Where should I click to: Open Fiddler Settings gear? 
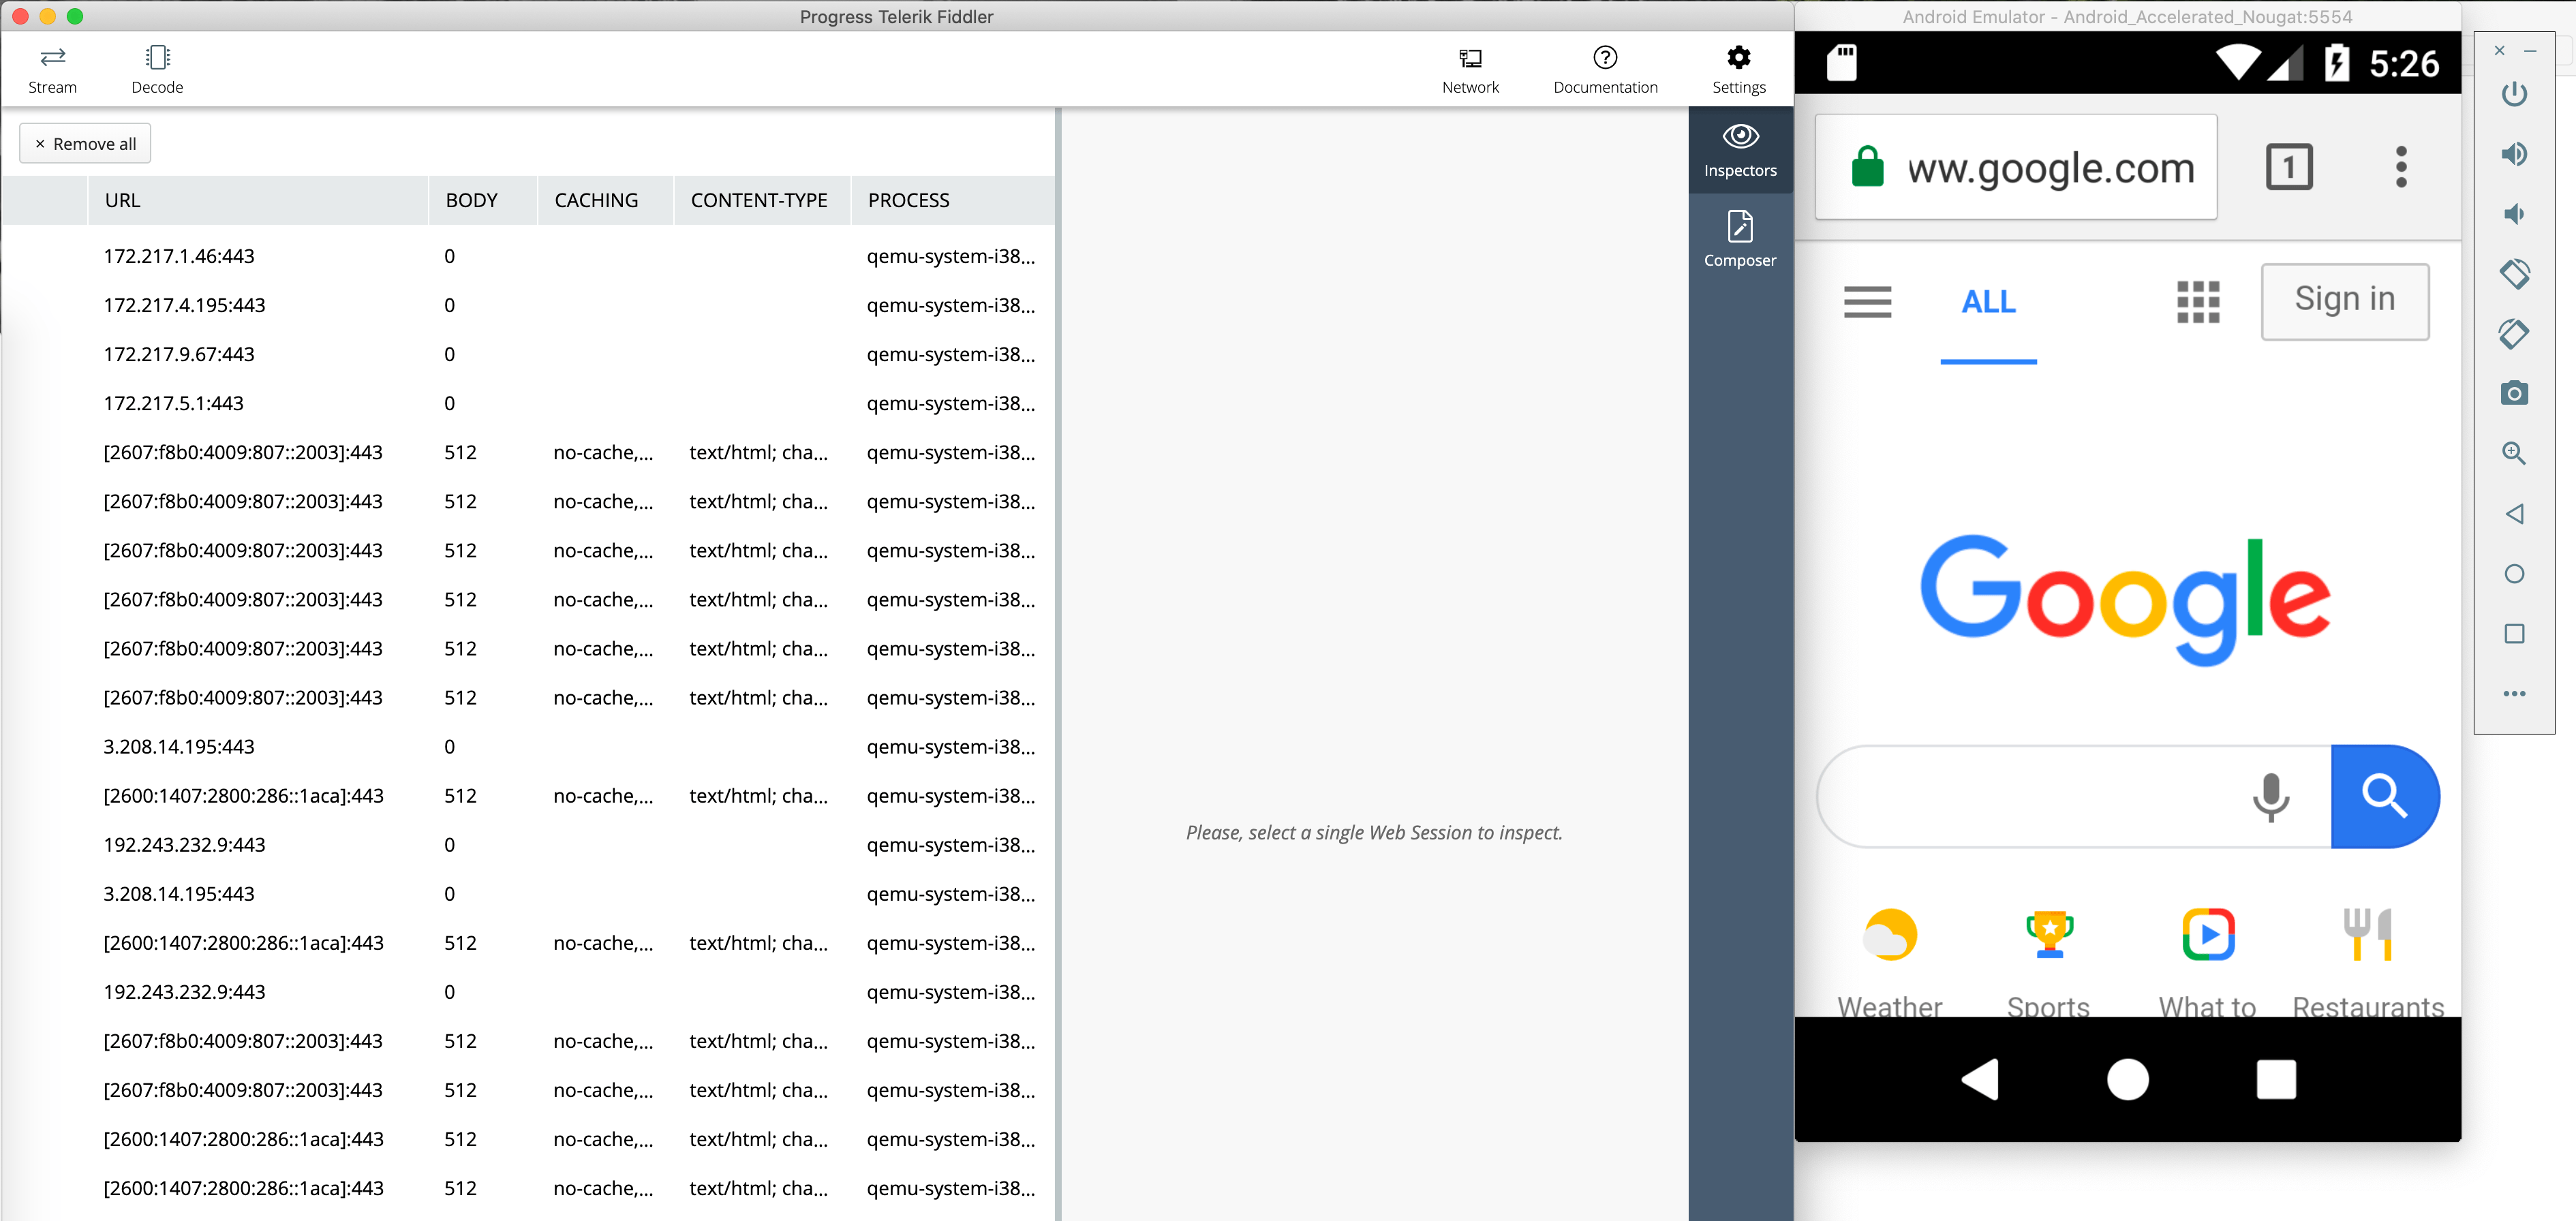1739,70
